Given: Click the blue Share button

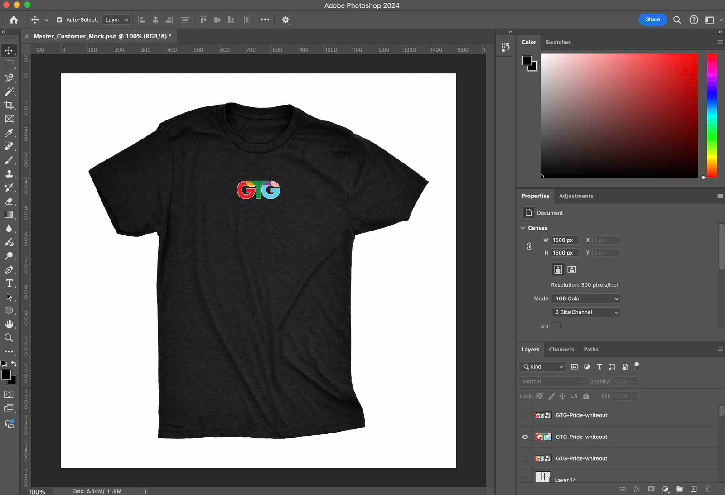Looking at the screenshot, I should (652, 20).
